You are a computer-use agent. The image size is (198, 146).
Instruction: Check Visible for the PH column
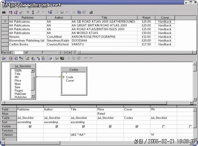164,127
